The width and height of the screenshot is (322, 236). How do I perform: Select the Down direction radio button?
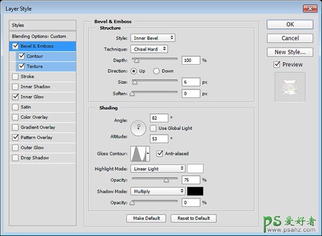point(157,71)
